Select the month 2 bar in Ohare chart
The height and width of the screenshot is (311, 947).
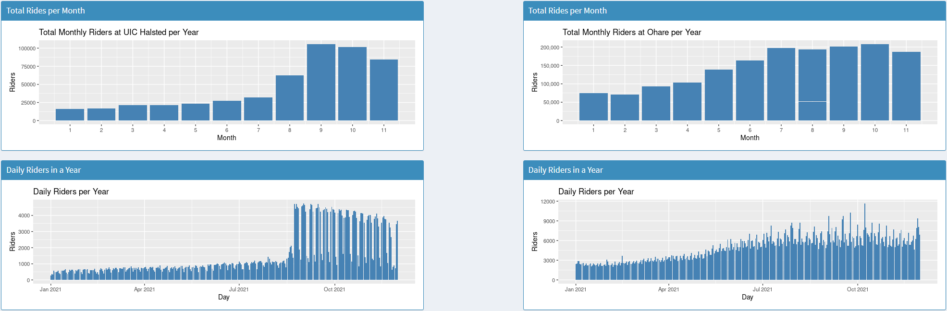click(x=625, y=108)
